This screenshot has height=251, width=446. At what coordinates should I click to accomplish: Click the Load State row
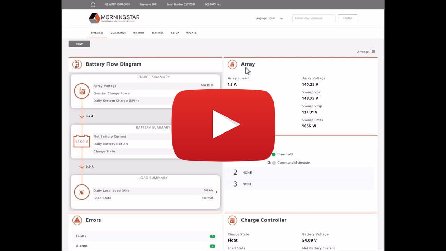pos(153,198)
